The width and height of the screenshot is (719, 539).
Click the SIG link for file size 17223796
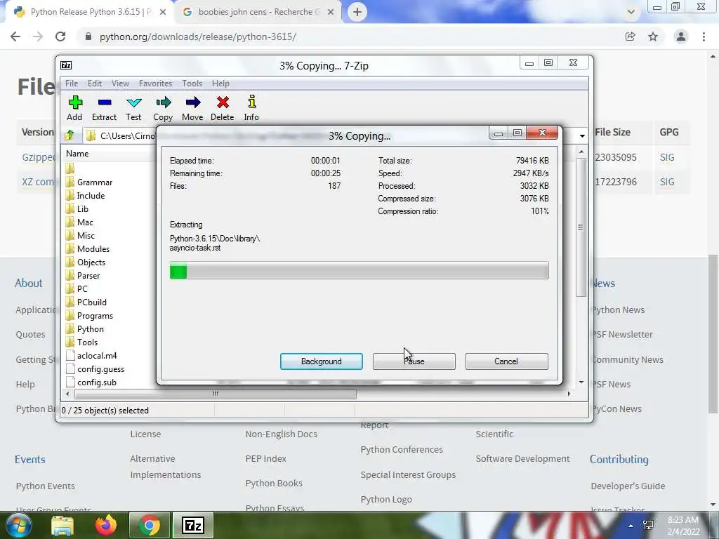pos(667,182)
